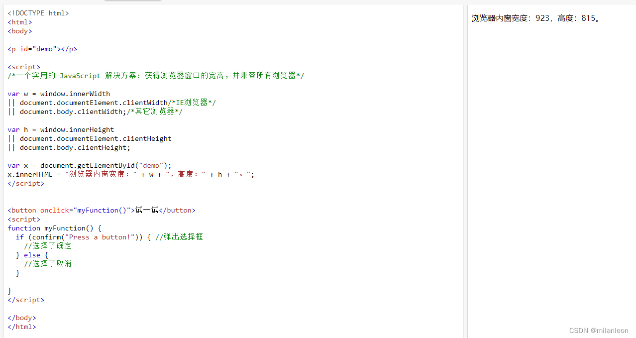Select the document.documentElement.clientWidth line
This screenshot has height=338, width=636.
(112, 103)
